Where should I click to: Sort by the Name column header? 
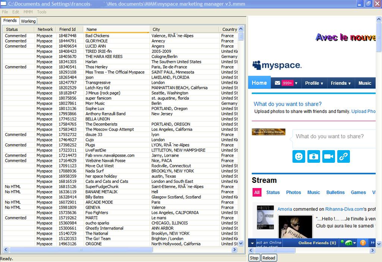coord(116,29)
